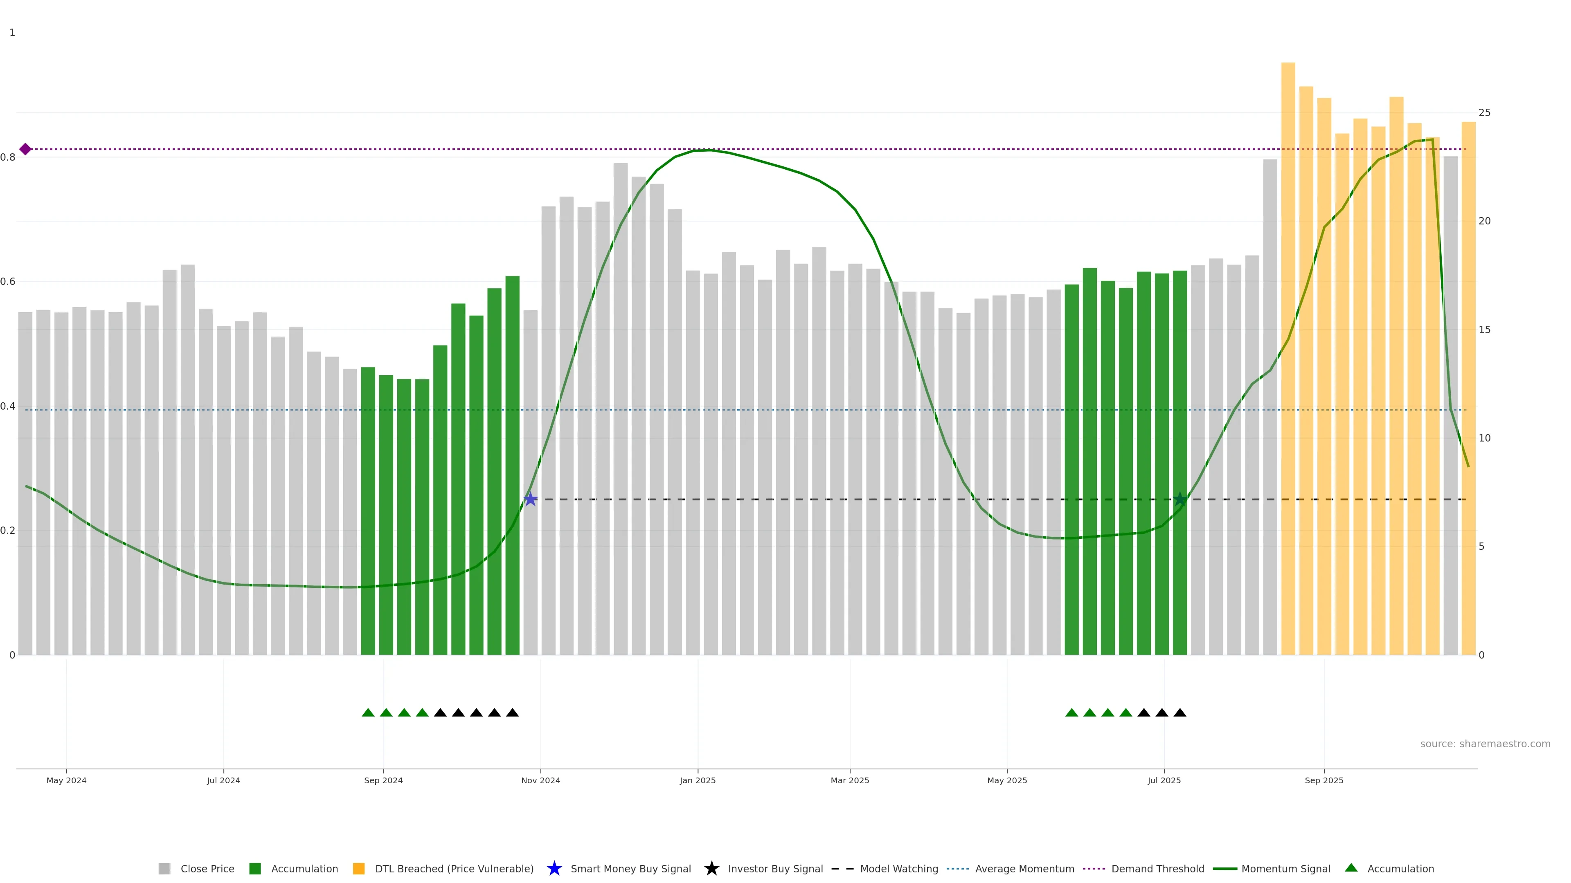
Task: Click the Sep 2025 axis label
Action: [x=1323, y=781]
